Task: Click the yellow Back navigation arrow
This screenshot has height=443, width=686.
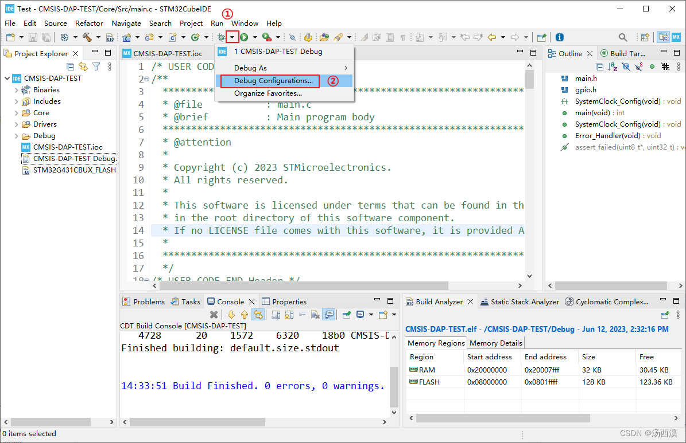Action: pos(492,38)
